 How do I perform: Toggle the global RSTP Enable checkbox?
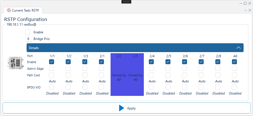28,32
